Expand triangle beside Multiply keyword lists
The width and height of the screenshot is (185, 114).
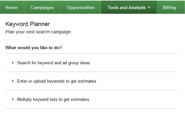click(13, 99)
